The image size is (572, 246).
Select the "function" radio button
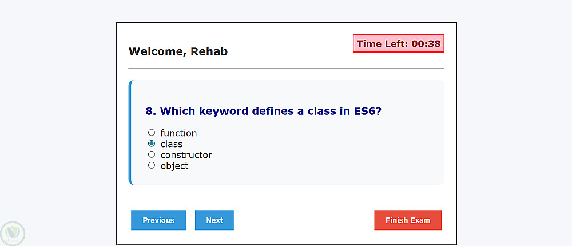pos(152,133)
